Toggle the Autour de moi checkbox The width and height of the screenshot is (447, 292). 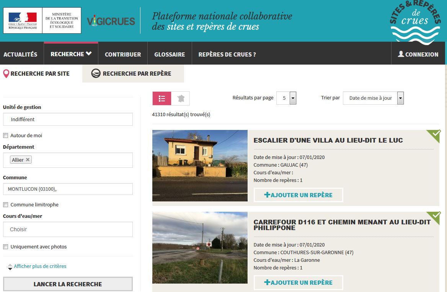click(5, 135)
